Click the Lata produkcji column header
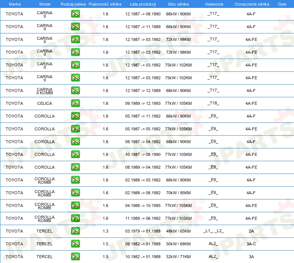The height and width of the screenshot is (263, 294). (x=143, y=4)
